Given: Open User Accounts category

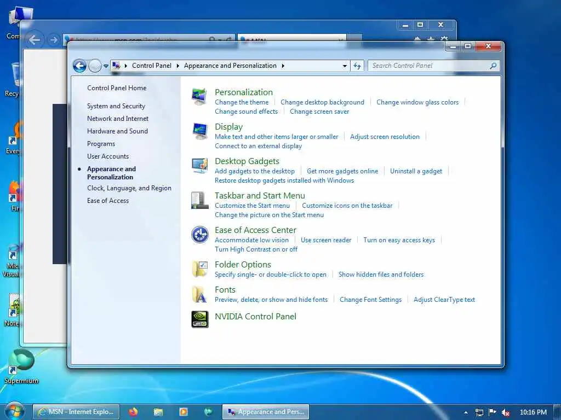Looking at the screenshot, I should [x=108, y=156].
